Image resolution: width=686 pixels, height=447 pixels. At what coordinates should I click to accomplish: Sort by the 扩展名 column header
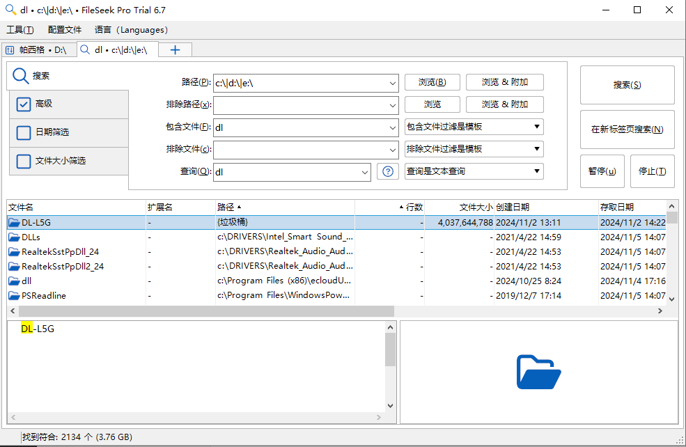[180, 207]
